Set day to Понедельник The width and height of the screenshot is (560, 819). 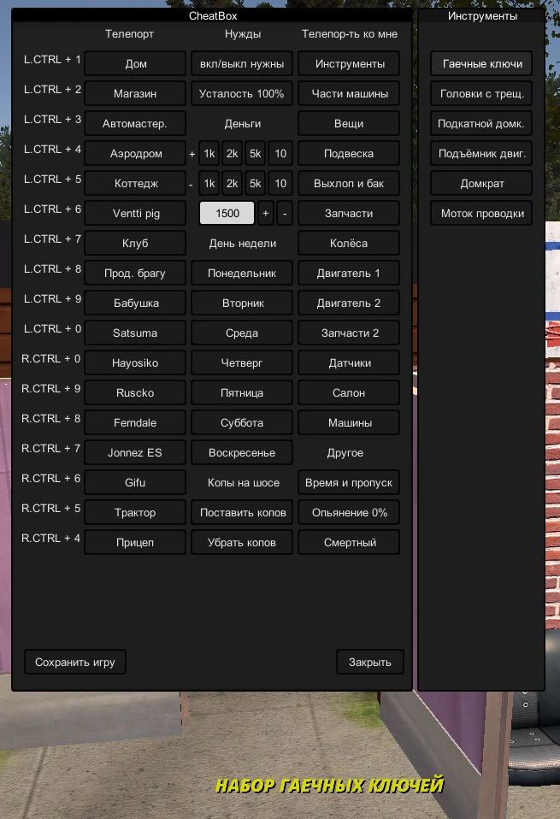[x=242, y=274]
